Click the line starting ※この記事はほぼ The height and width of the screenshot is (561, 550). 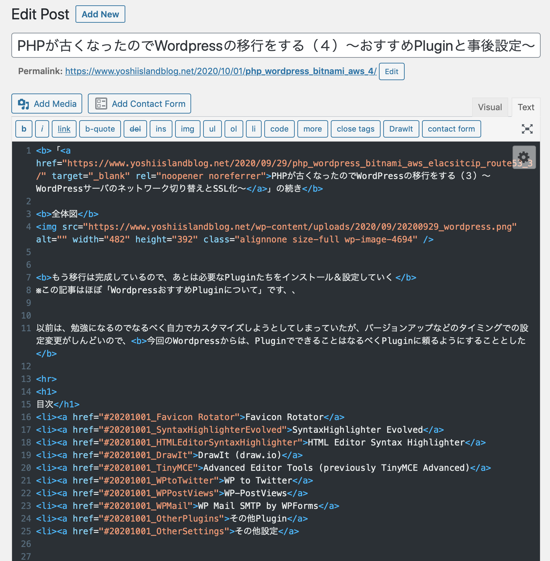pos(166,290)
